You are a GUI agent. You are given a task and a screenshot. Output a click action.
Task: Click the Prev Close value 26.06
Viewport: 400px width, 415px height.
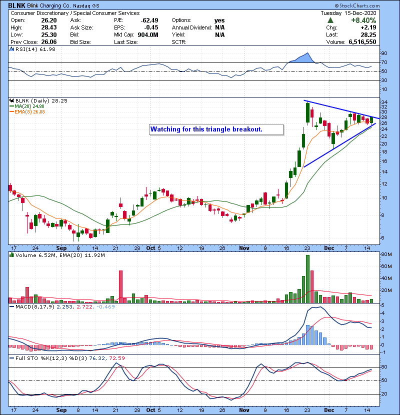click(x=49, y=42)
